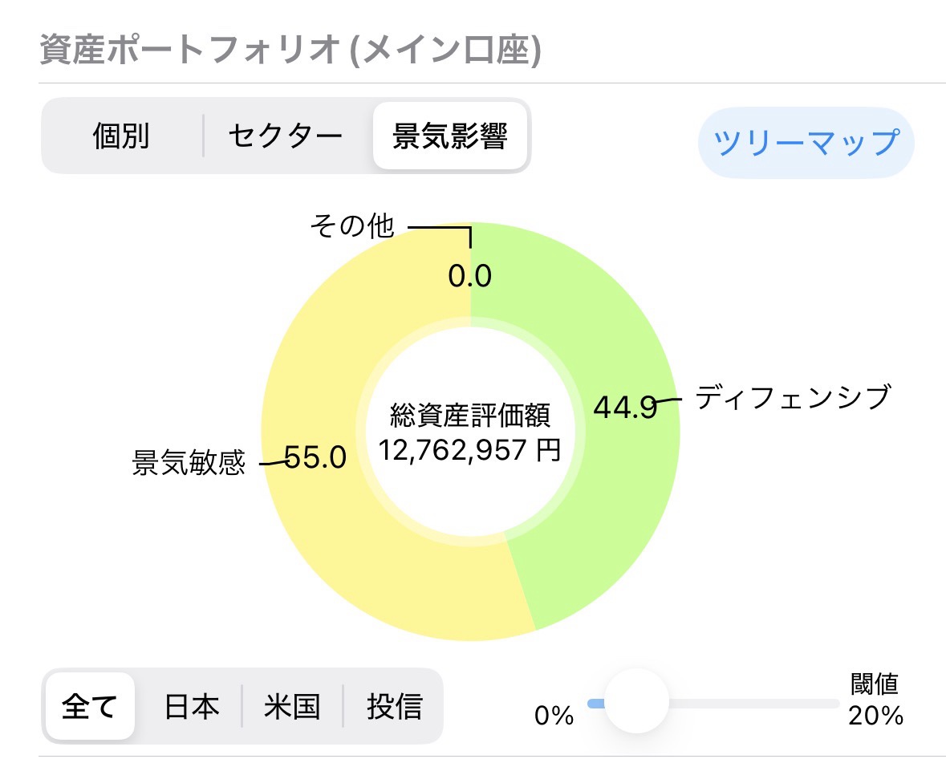Click the 55.0 percentage value
The width and height of the screenshot is (946, 759).
point(315,457)
